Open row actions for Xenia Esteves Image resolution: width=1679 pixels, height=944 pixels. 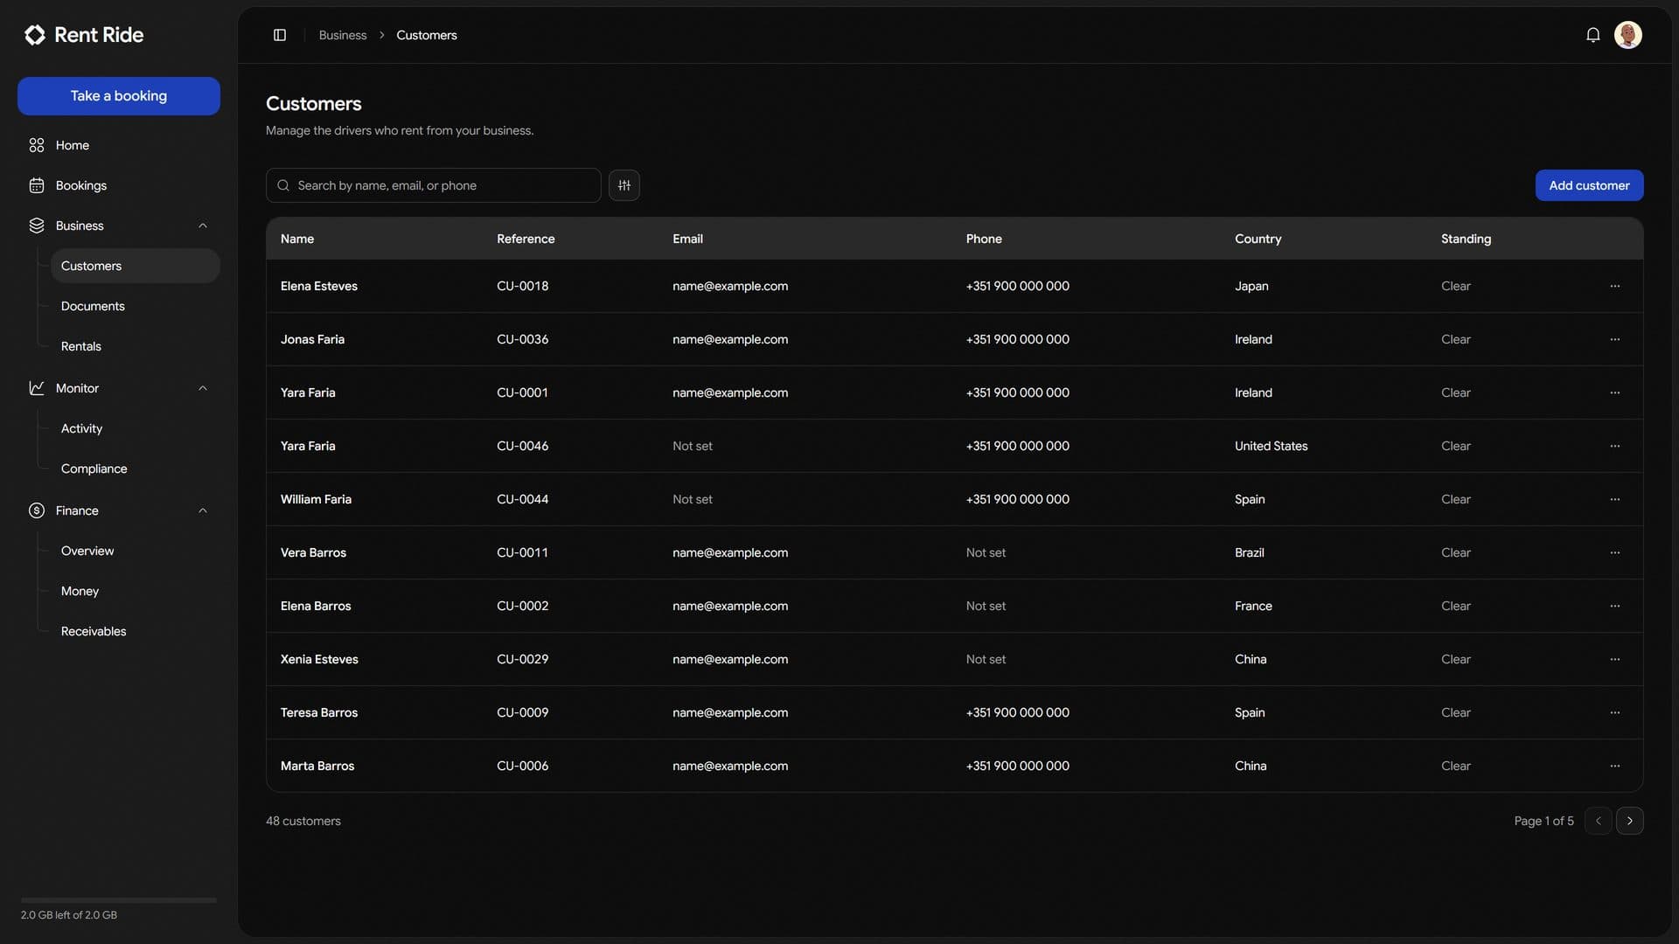coord(1615,659)
